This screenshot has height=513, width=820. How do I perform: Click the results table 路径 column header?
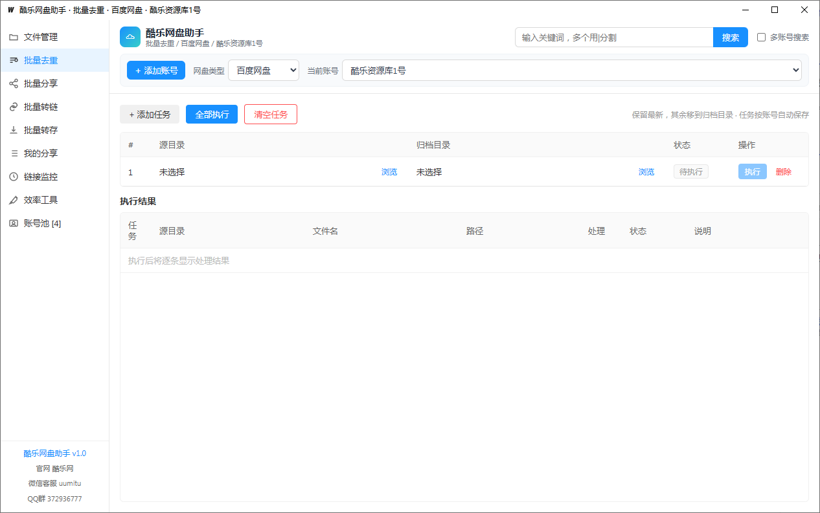(x=475, y=231)
